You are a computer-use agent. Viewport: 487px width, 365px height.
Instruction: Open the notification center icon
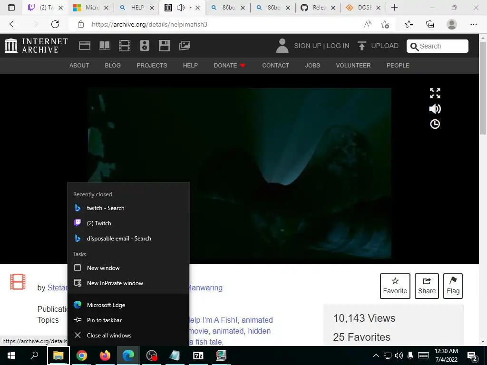(x=472, y=355)
